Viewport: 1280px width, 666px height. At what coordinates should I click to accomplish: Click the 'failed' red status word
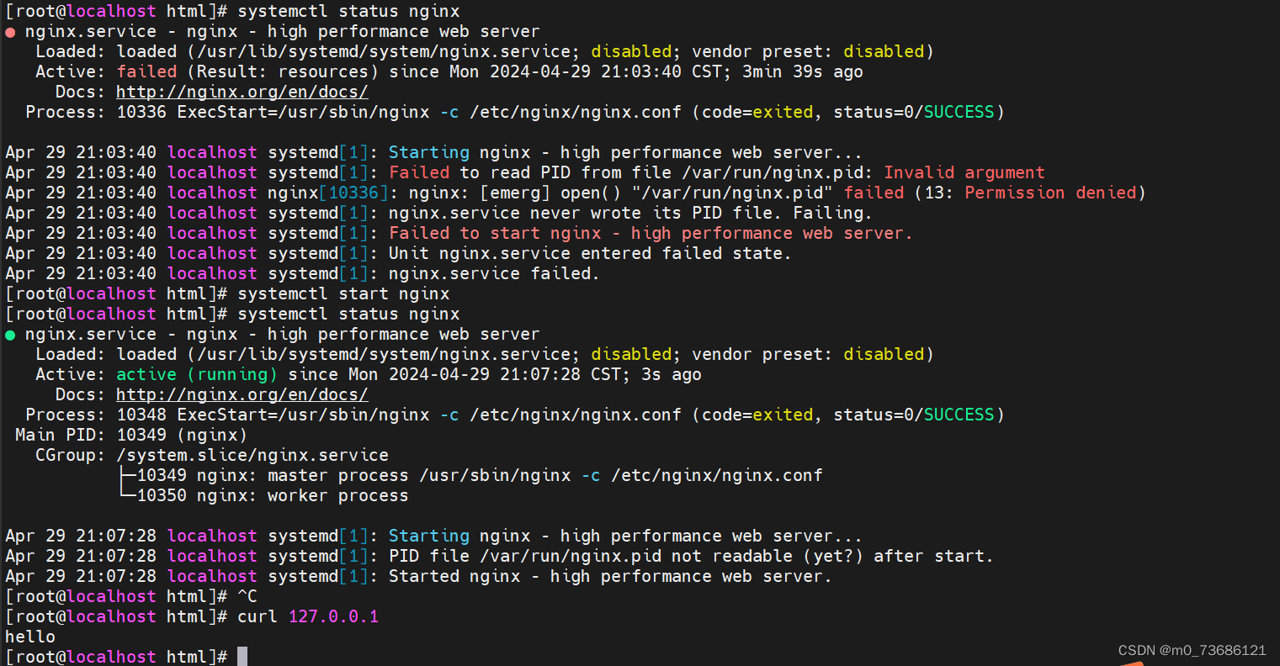(x=147, y=71)
